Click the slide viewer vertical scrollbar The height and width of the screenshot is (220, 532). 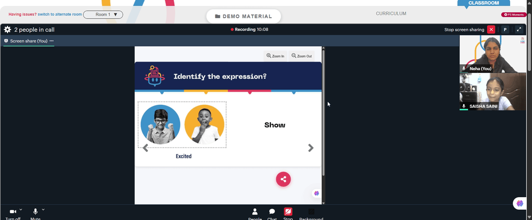(323, 113)
